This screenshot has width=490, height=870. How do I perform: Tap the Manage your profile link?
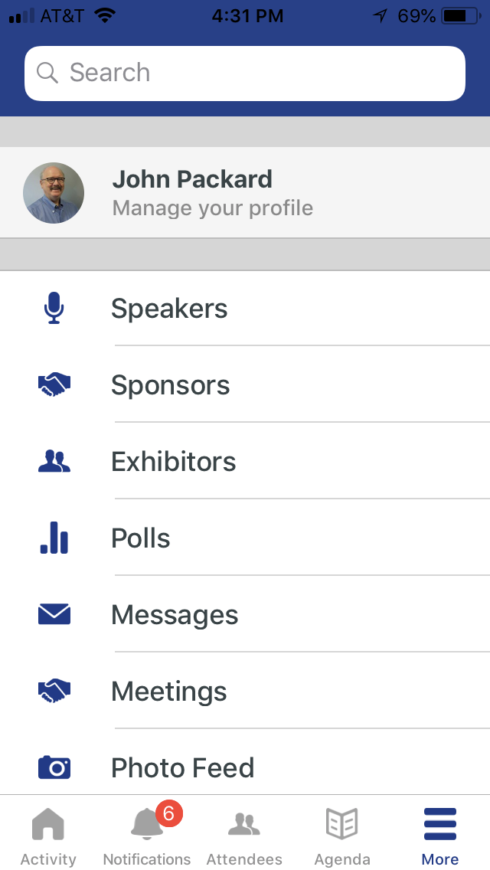213,208
